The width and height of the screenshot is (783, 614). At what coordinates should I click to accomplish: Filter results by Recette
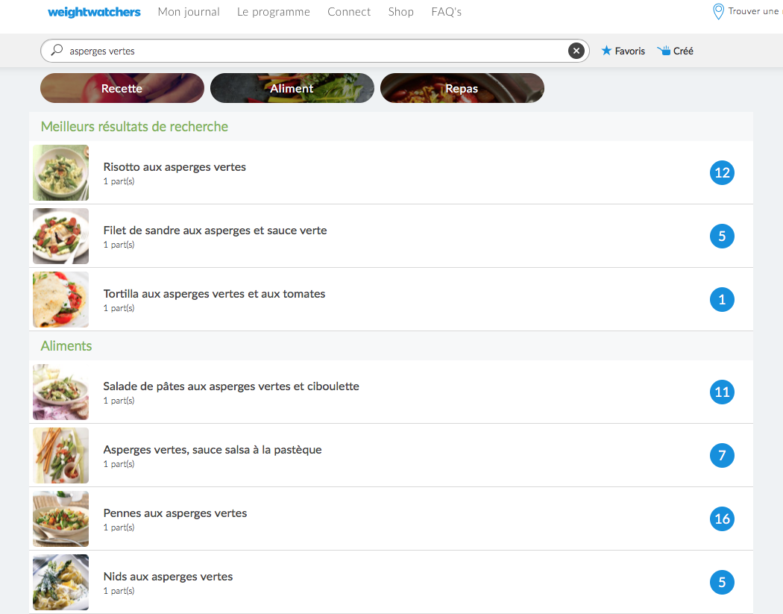(x=122, y=88)
